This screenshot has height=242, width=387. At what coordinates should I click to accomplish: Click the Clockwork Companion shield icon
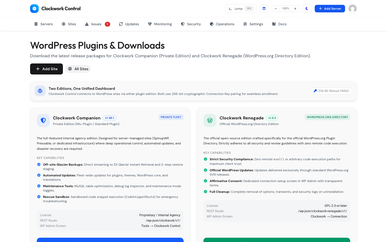[x=43, y=120]
